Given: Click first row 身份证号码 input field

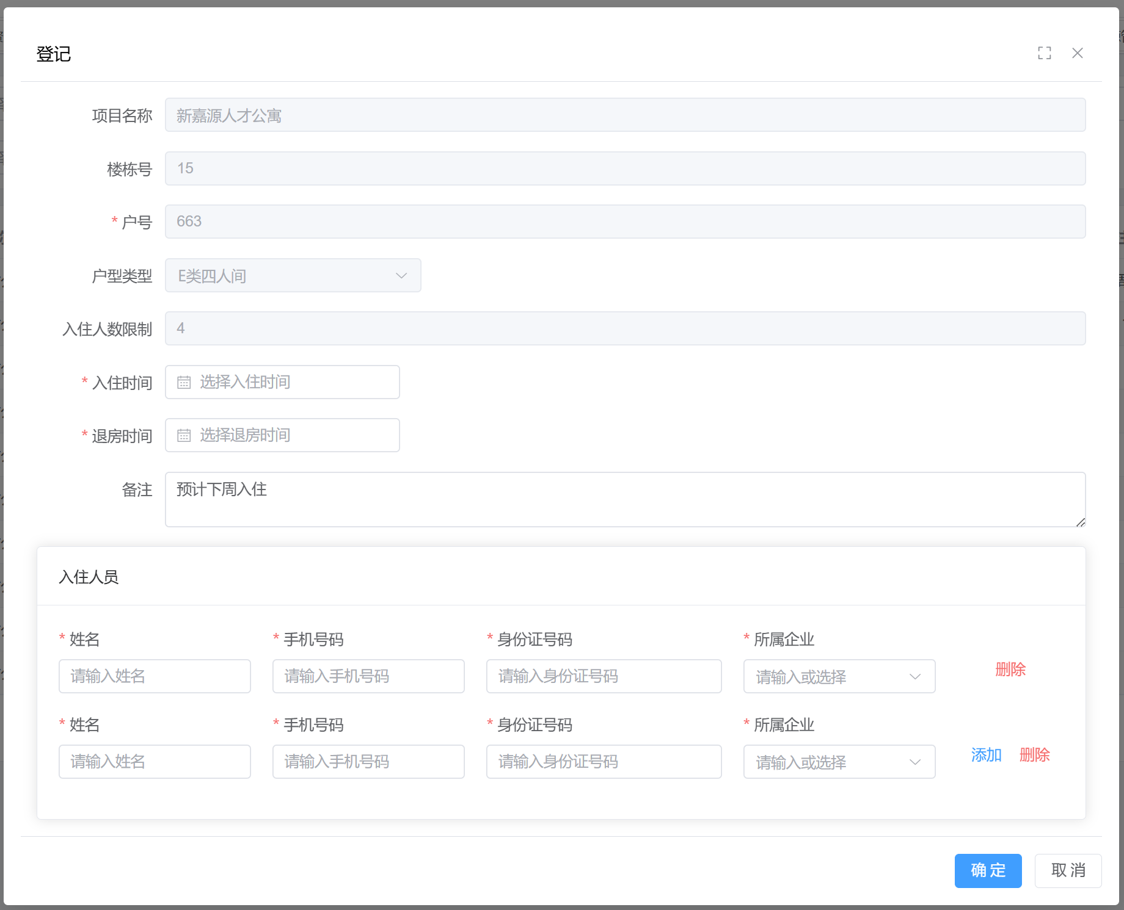Looking at the screenshot, I should [604, 676].
